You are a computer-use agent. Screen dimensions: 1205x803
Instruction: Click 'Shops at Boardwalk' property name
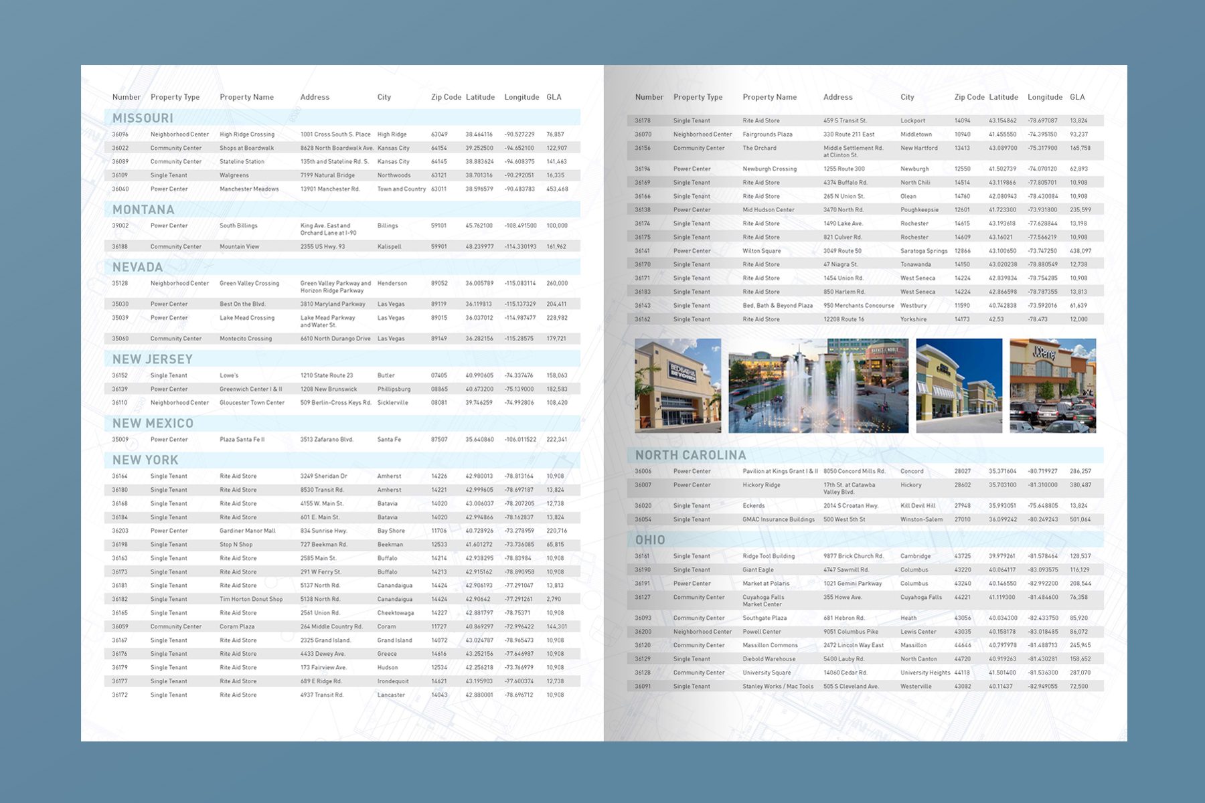click(246, 148)
